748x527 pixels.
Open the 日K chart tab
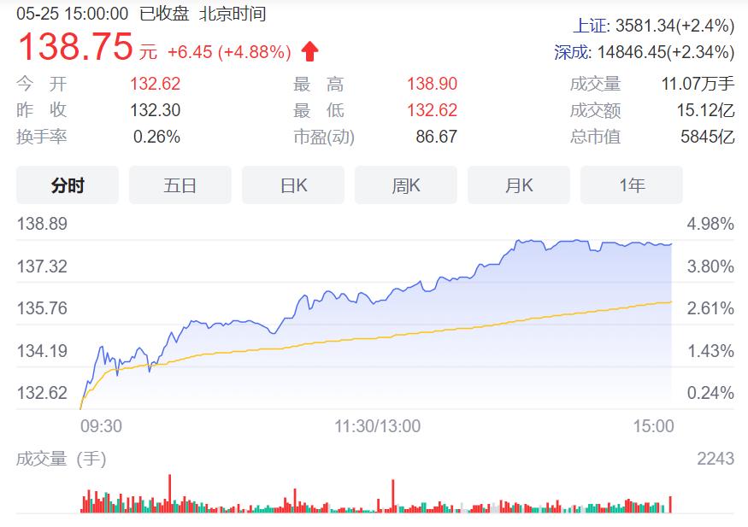pos(293,185)
